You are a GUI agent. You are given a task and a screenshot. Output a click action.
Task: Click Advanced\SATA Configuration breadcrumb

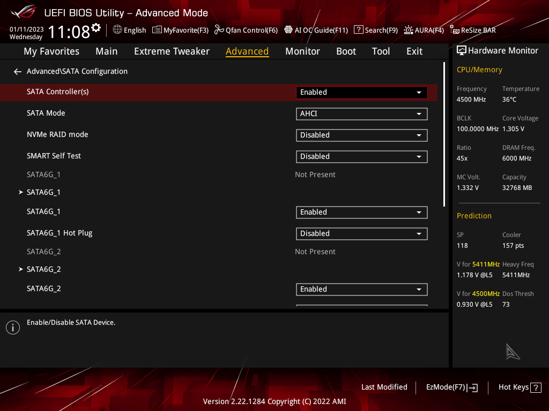(x=77, y=71)
